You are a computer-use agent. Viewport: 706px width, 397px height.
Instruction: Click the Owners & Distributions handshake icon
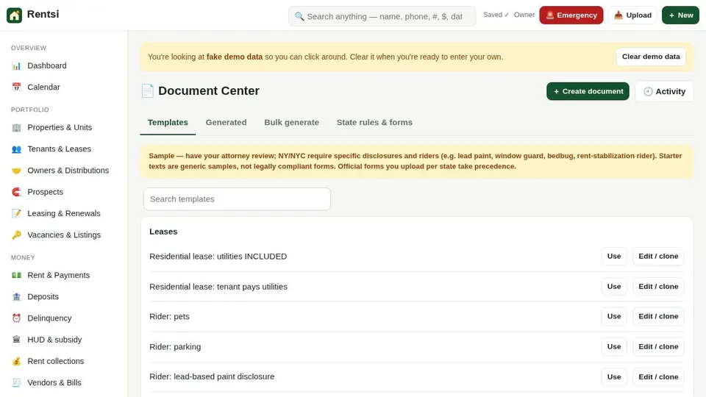17,171
